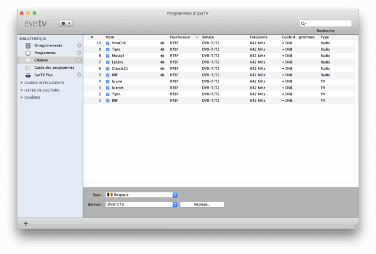The width and height of the screenshot is (376, 254).
Task: Sort the list by Fournisseur column
Action: point(182,37)
